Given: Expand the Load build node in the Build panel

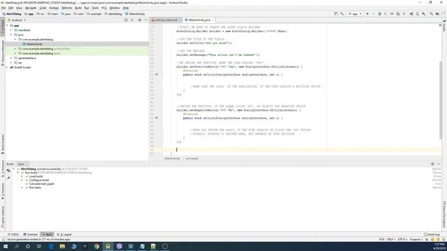Looking at the screenshot, I should click(x=22, y=176).
